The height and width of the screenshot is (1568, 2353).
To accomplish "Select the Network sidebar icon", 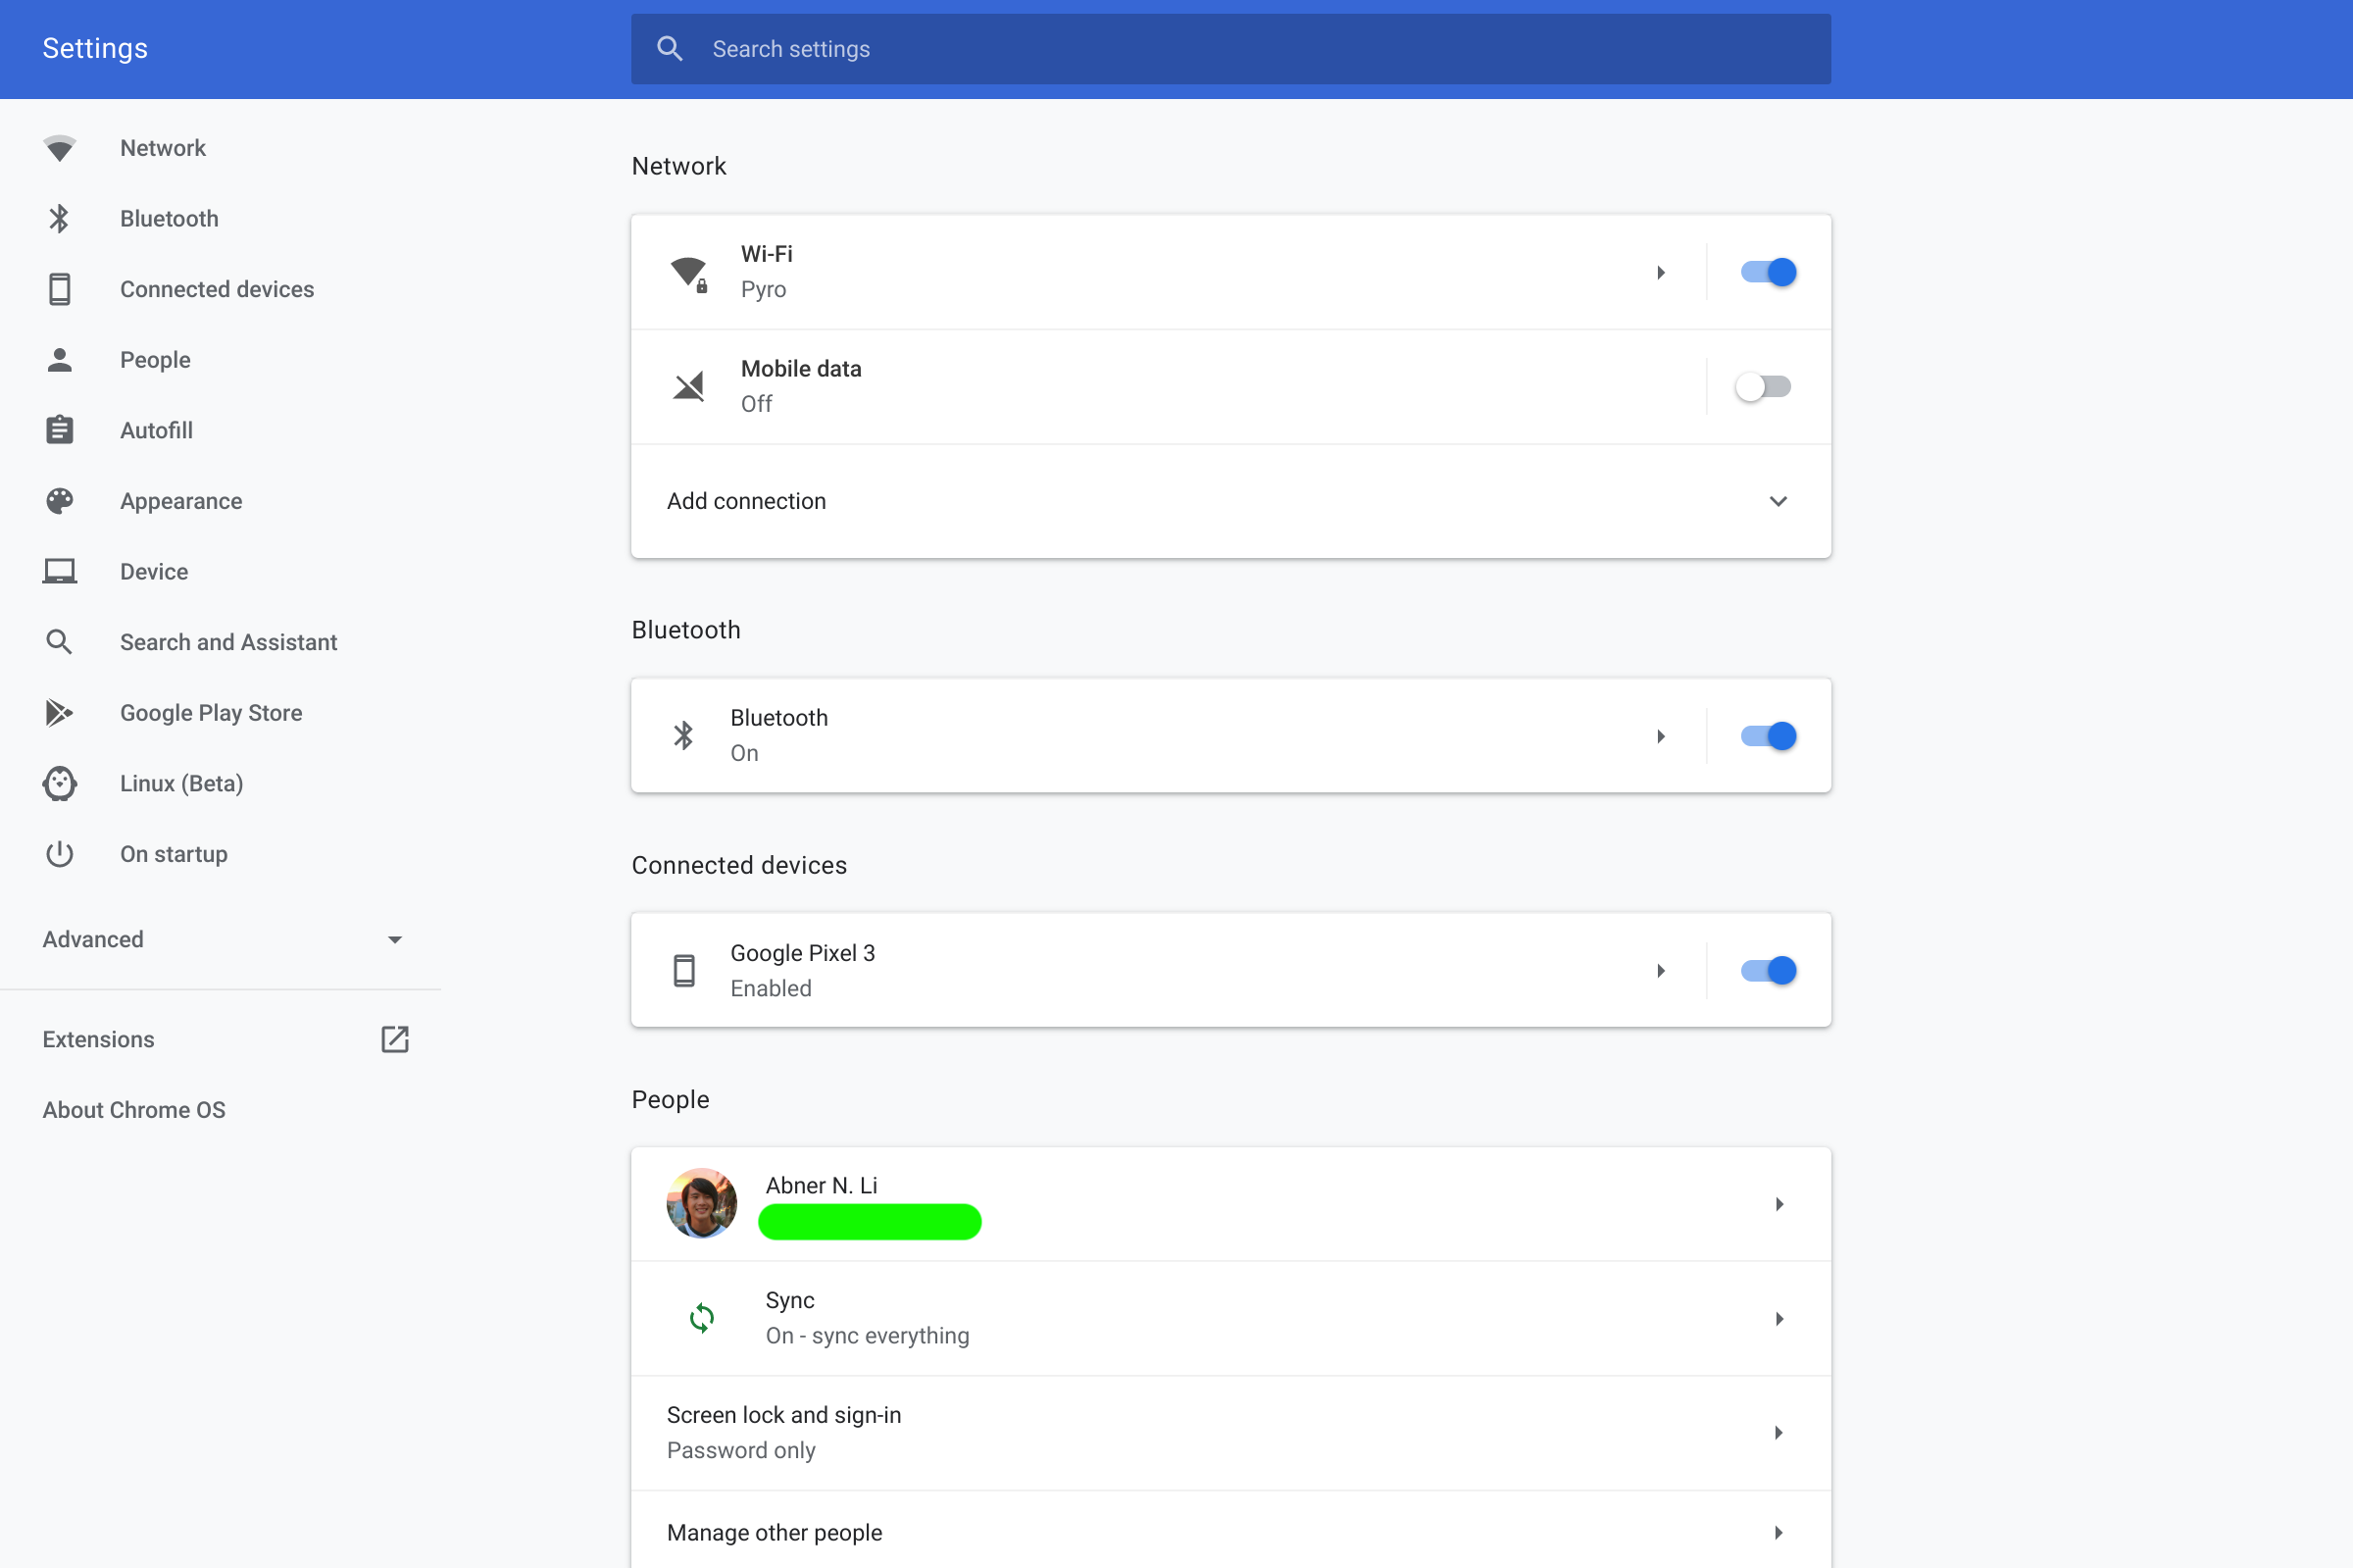I will (x=59, y=147).
